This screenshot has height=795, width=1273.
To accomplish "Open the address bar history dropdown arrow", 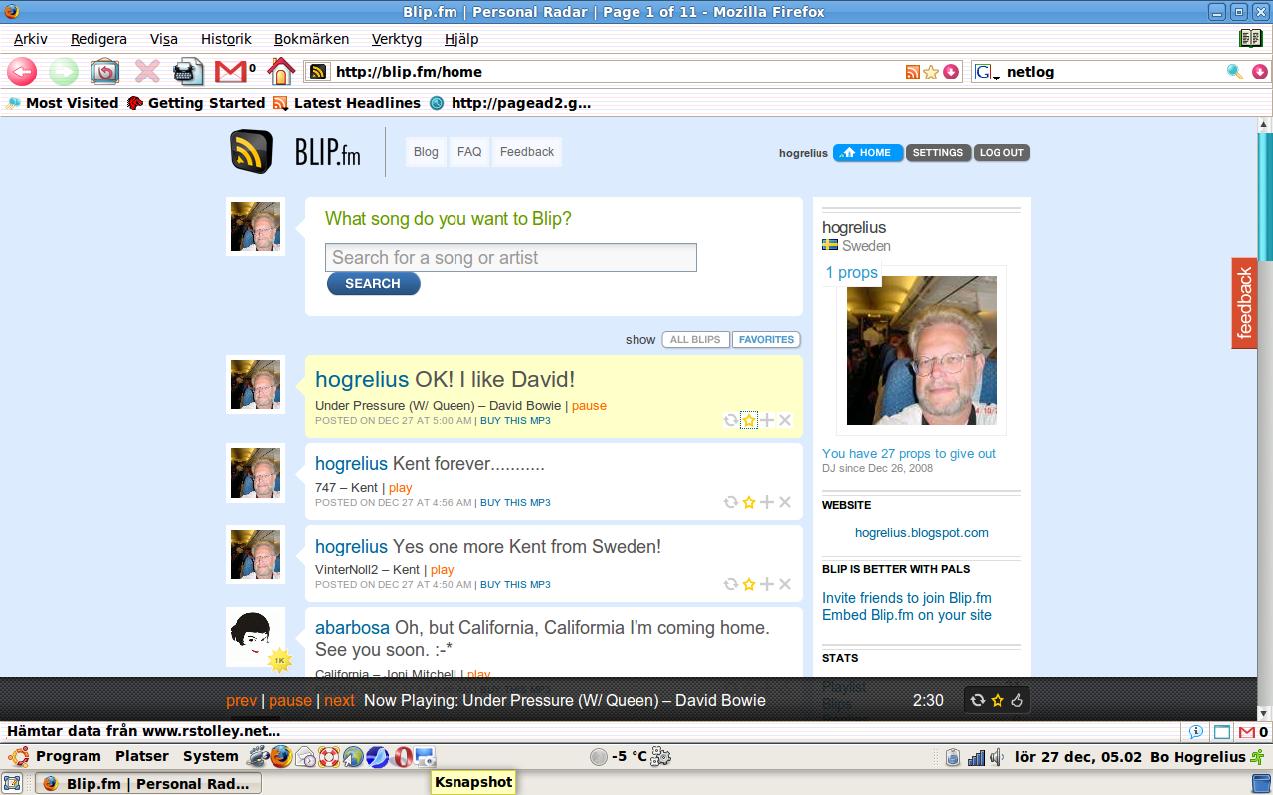I will [x=951, y=72].
